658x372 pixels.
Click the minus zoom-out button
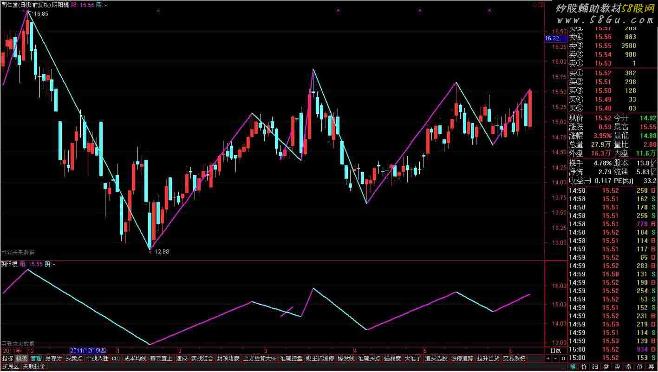click(555, 359)
